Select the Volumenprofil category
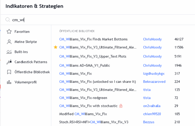Screen dimensions: 195x126 pyautogui.click(x=26, y=82)
